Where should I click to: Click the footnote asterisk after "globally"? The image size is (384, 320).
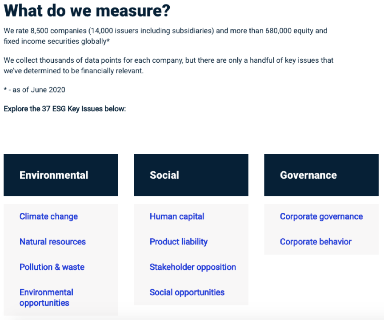[108, 41]
